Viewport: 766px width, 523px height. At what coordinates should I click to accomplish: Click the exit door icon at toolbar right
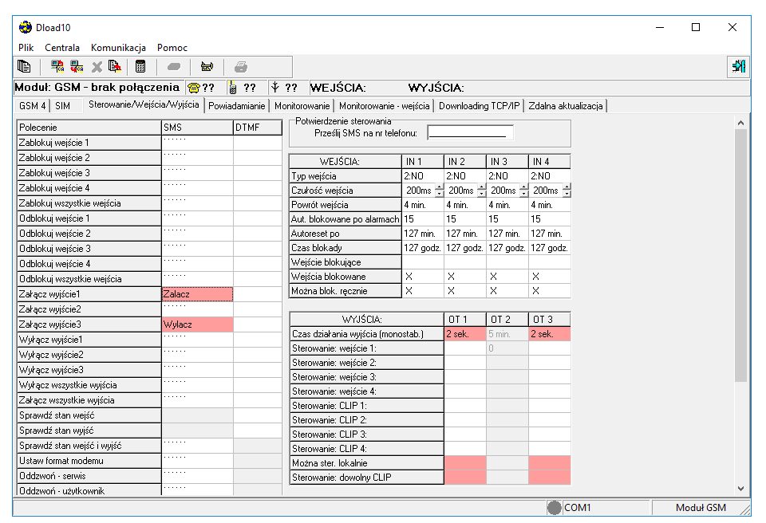tap(739, 67)
